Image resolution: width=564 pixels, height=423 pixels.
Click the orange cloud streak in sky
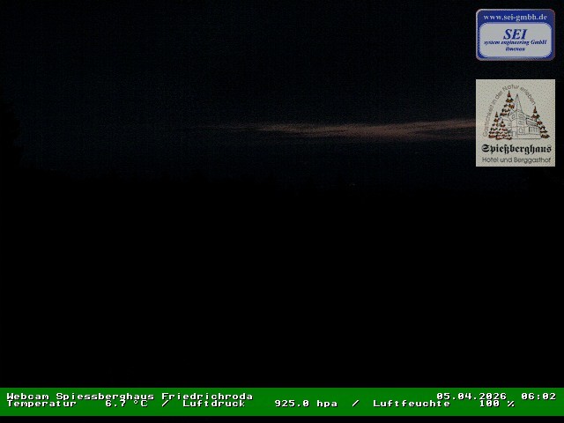[x=370, y=129]
